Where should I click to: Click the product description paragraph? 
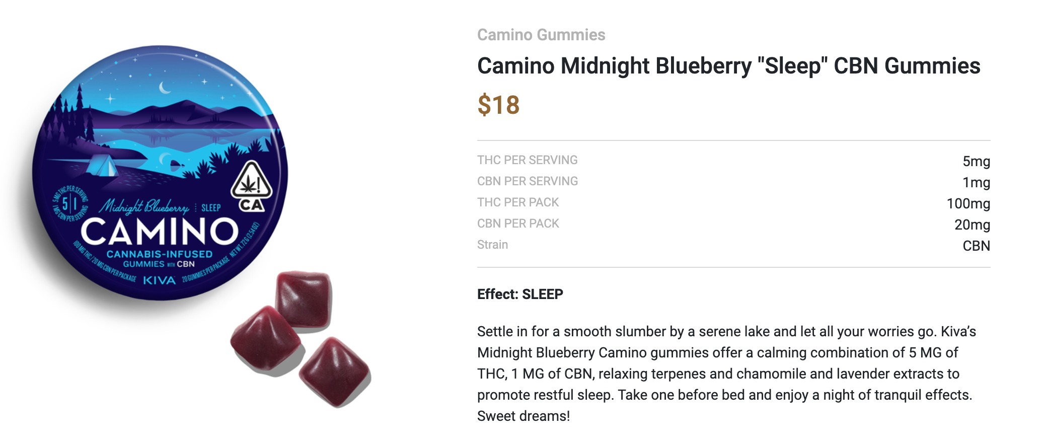(x=726, y=374)
